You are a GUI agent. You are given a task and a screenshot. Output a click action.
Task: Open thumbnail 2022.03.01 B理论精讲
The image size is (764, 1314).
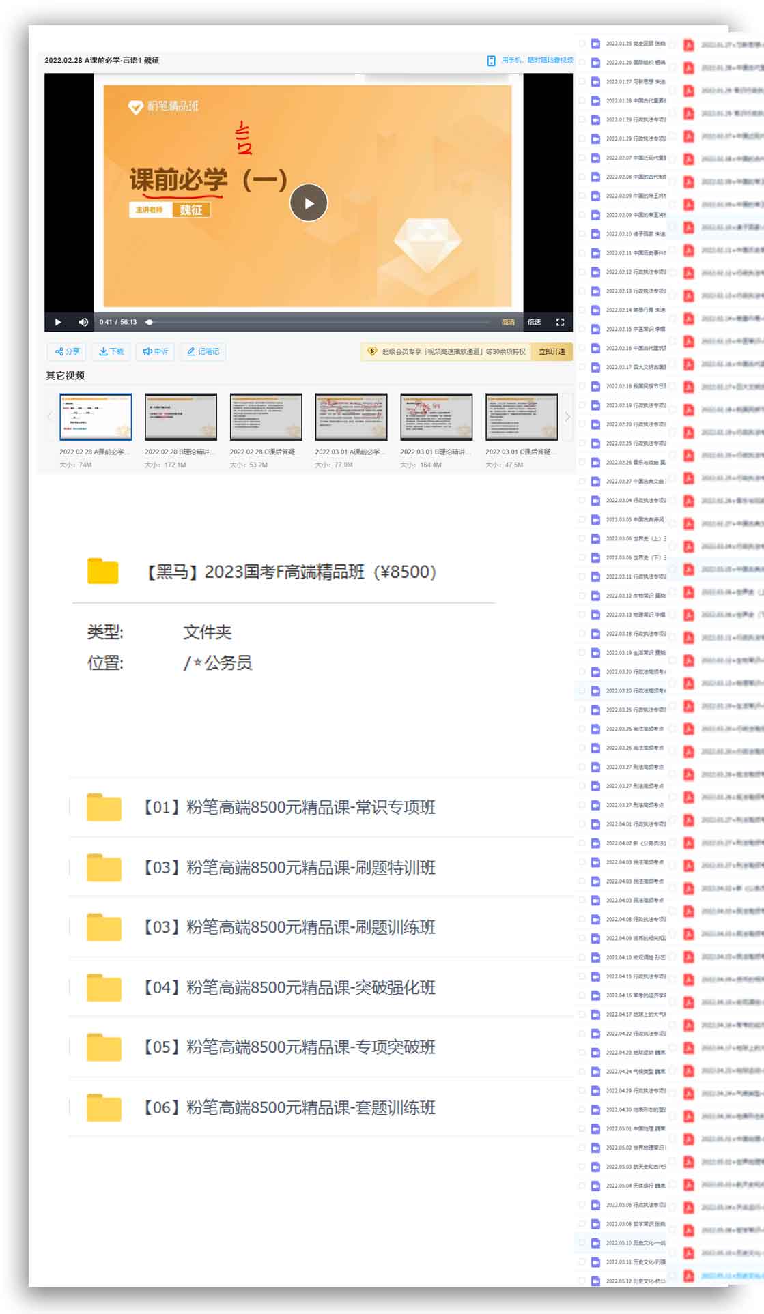click(436, 417)
